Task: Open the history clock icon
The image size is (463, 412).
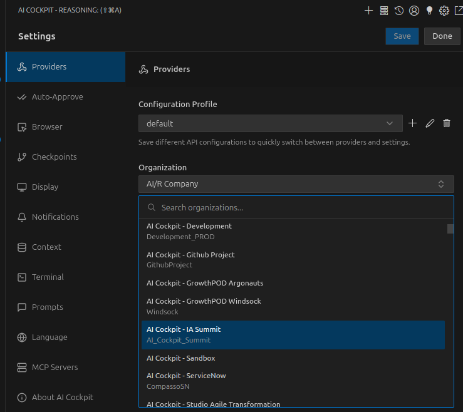Action: pyautogui.click(x=399, y=10)
